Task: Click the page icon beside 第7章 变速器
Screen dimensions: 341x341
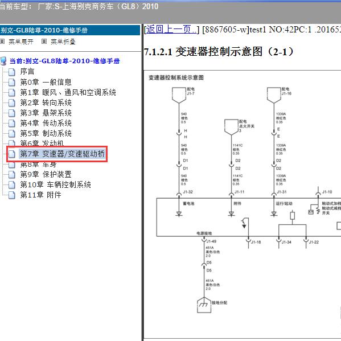Action: click(x=12, y=154)
